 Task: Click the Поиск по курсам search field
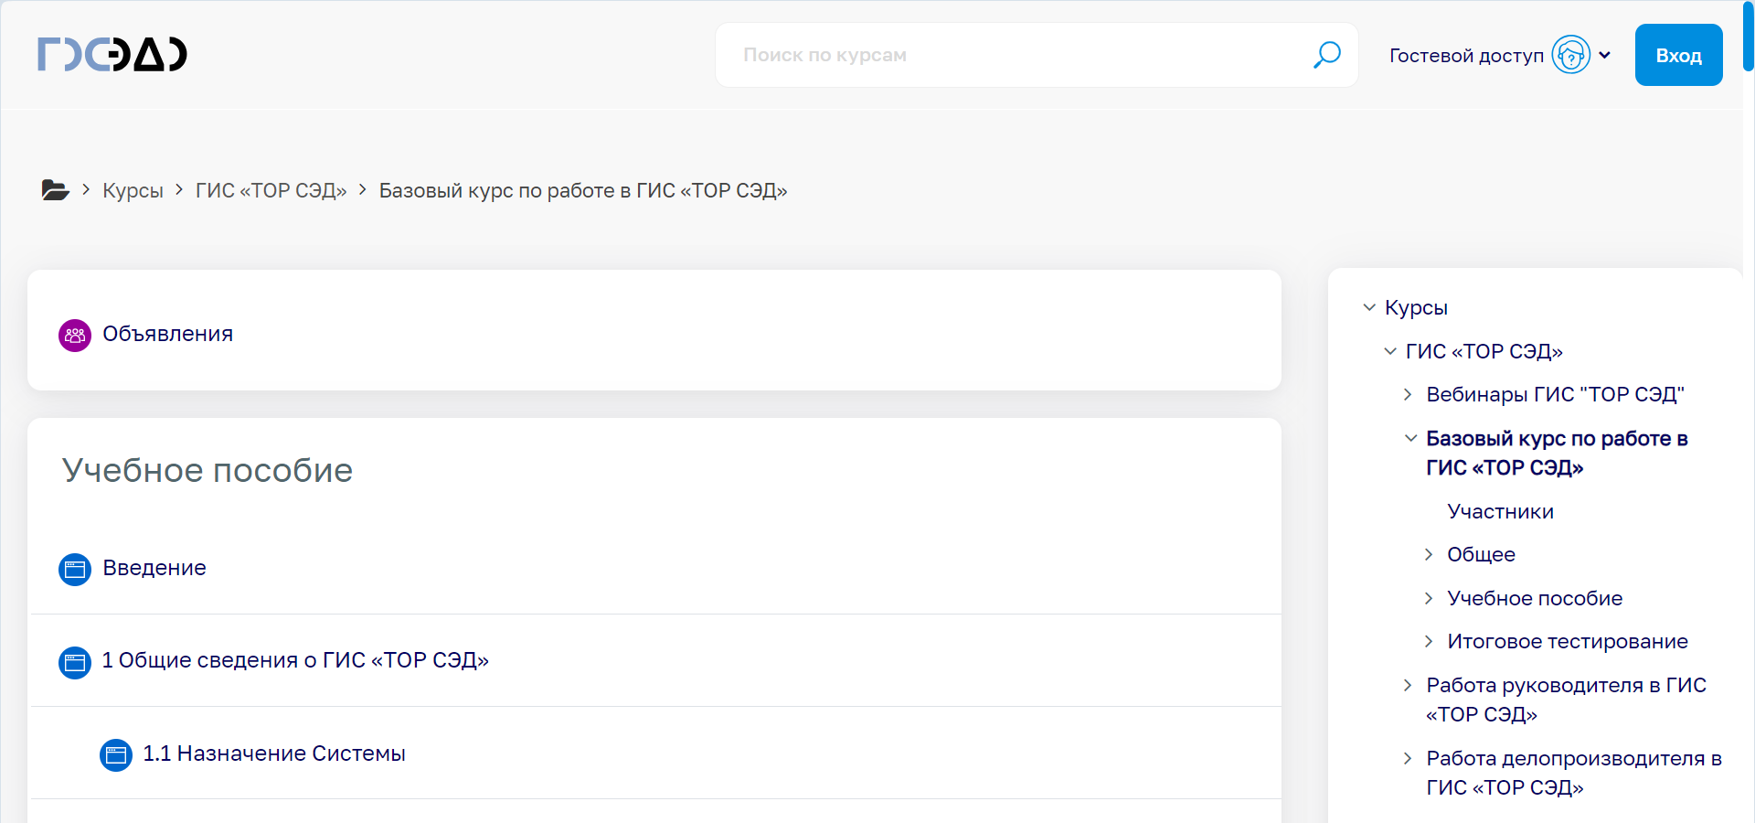[x=1015, y=55]
